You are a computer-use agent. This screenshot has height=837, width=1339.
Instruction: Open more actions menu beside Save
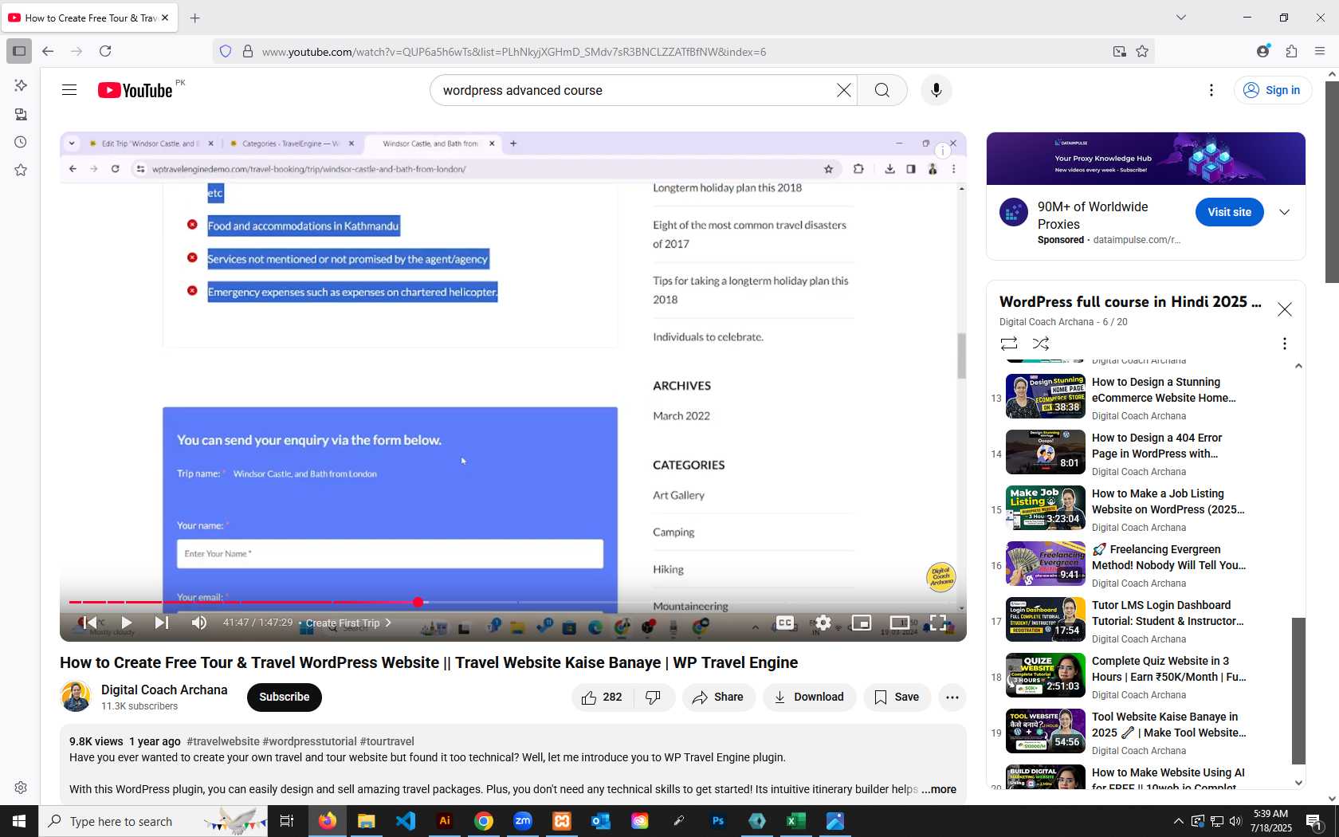point(952,697)
